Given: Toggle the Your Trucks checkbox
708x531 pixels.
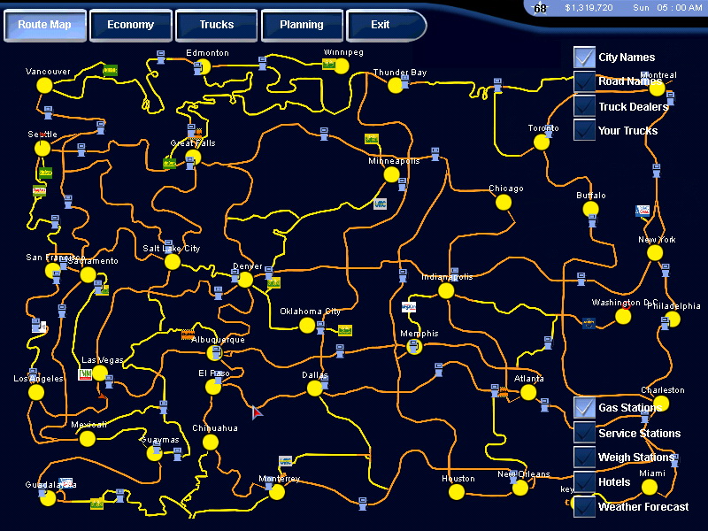Looking at the screenshot, I should pyautogui.click(x=584, y=130).
